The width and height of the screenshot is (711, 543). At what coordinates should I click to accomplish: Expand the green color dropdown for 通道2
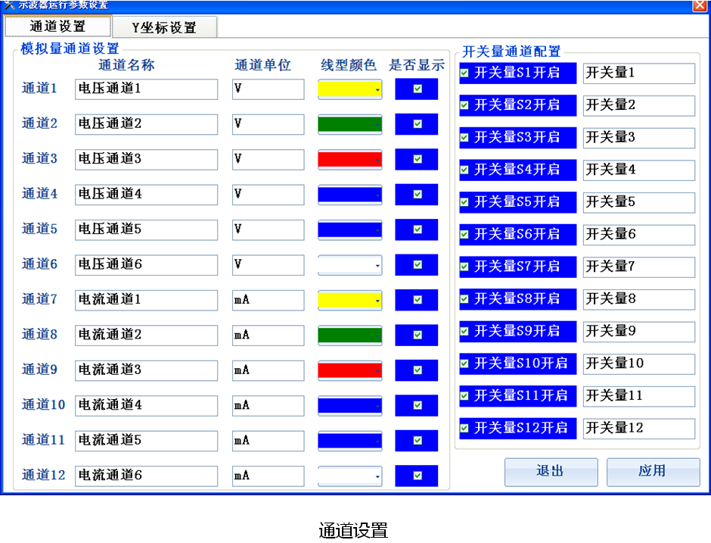pos(377,125)
